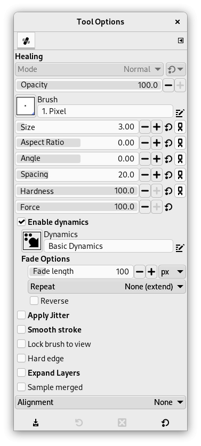The height and width of the screenshot is (446, 201).
Task: Click the Healing tool tab icon
Action: pyautogui.click(x=26, y=40)
